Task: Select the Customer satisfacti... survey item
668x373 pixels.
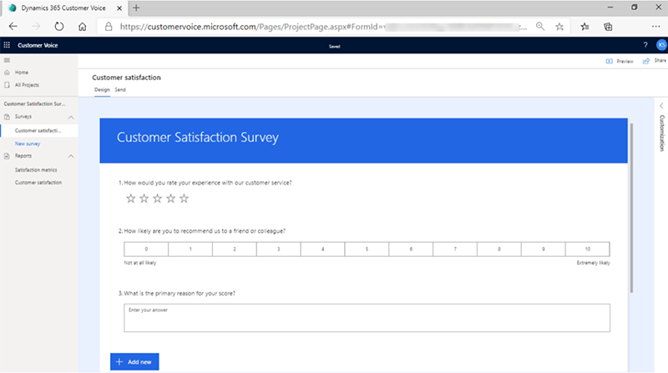Action: pos(38,131)
